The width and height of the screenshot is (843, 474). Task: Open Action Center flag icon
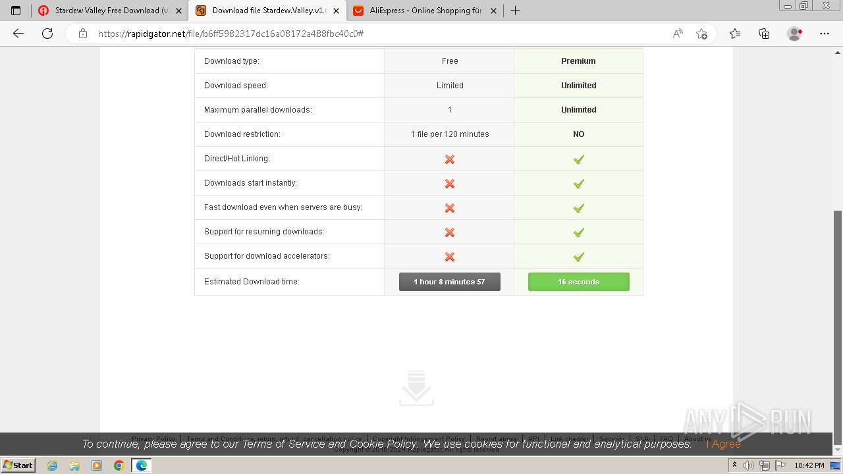click(x=780, y=465)
